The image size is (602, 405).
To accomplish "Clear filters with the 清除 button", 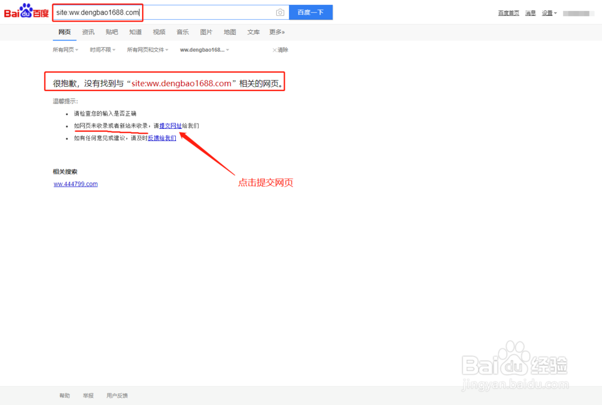I will (x=281, y=50).
